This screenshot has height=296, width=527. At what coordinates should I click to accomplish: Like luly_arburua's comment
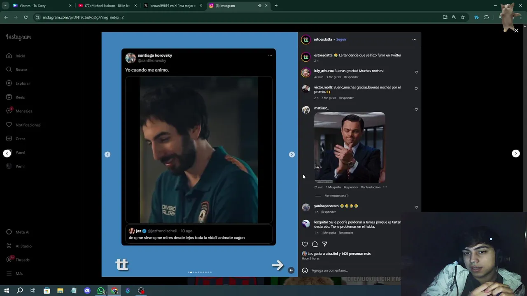pyautogui.click(x=416, y=72)
